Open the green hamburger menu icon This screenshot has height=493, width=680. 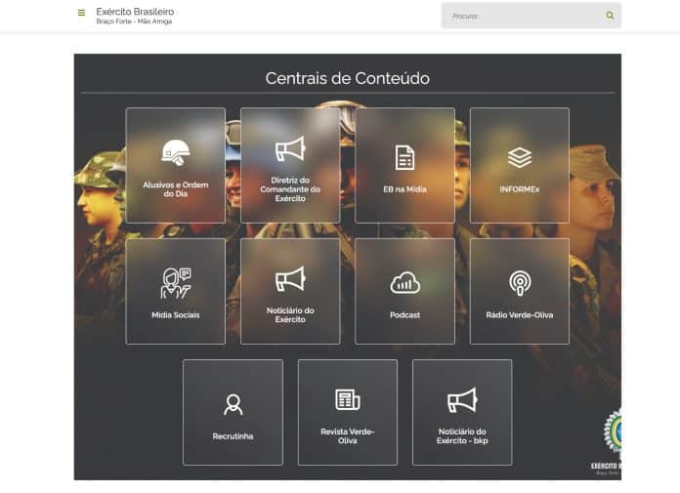point(81,13)
